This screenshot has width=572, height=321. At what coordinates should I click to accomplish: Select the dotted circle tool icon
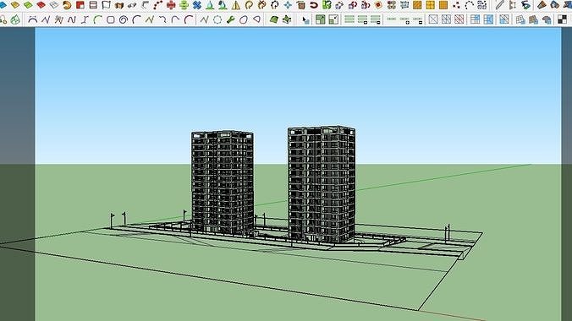(217, 19)
